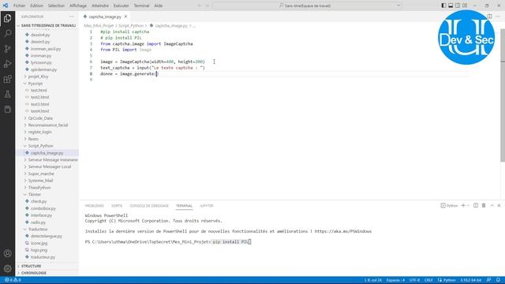Screen dimensions: 505x284
Task: Collapse the Traducteur folder
Action: point(38,230)
